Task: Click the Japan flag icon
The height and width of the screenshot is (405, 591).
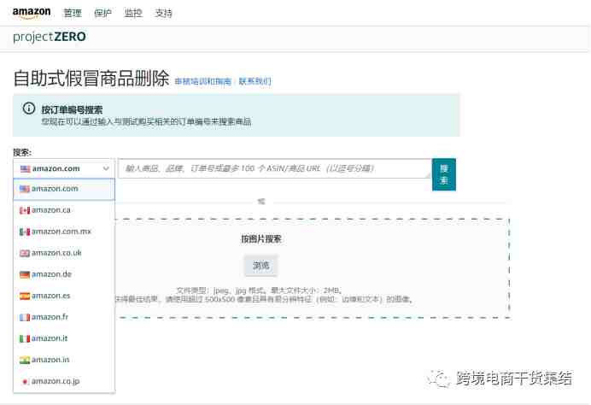Action: 25,382
